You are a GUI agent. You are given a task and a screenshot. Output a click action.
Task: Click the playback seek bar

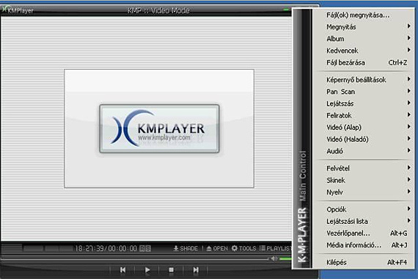coord(135,258)
